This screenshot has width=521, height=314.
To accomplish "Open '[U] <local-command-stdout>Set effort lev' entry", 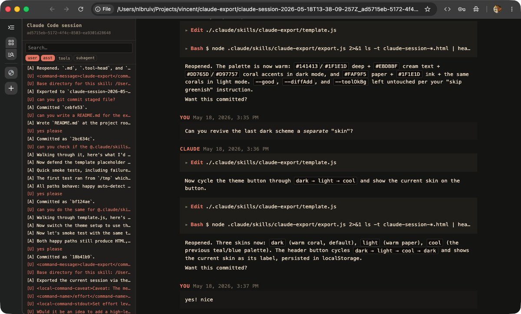I will tap(79, 304).
